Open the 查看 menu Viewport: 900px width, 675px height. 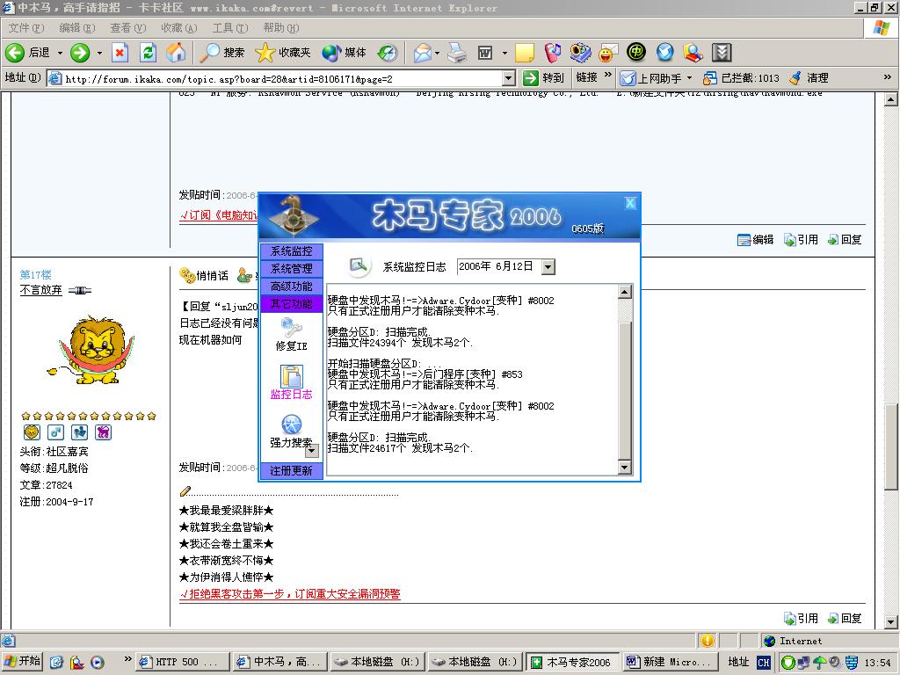coord(128,27)
